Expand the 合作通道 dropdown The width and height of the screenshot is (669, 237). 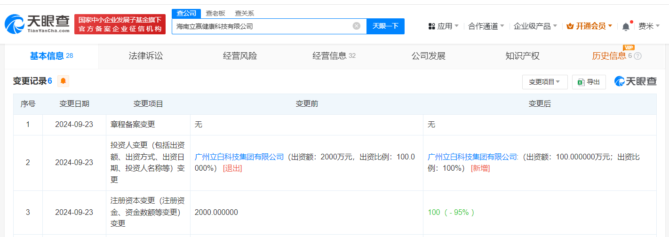pos(486,26)
